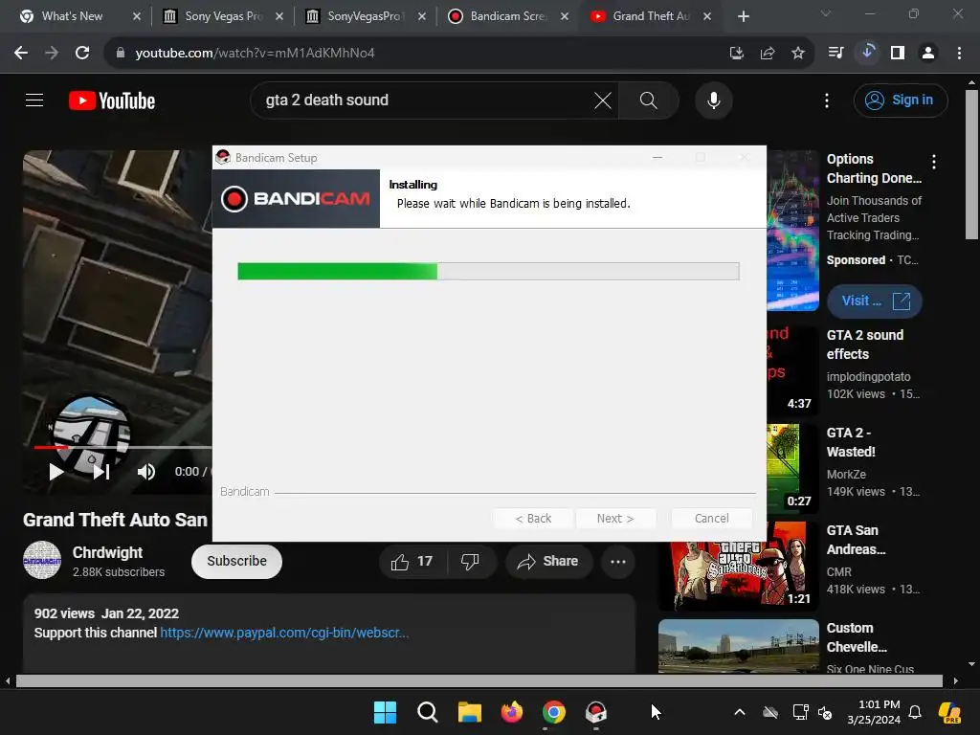Screen dimensions: 980x735
Task: Open GTA 2 sound effects video
Action: pos(864,345)
